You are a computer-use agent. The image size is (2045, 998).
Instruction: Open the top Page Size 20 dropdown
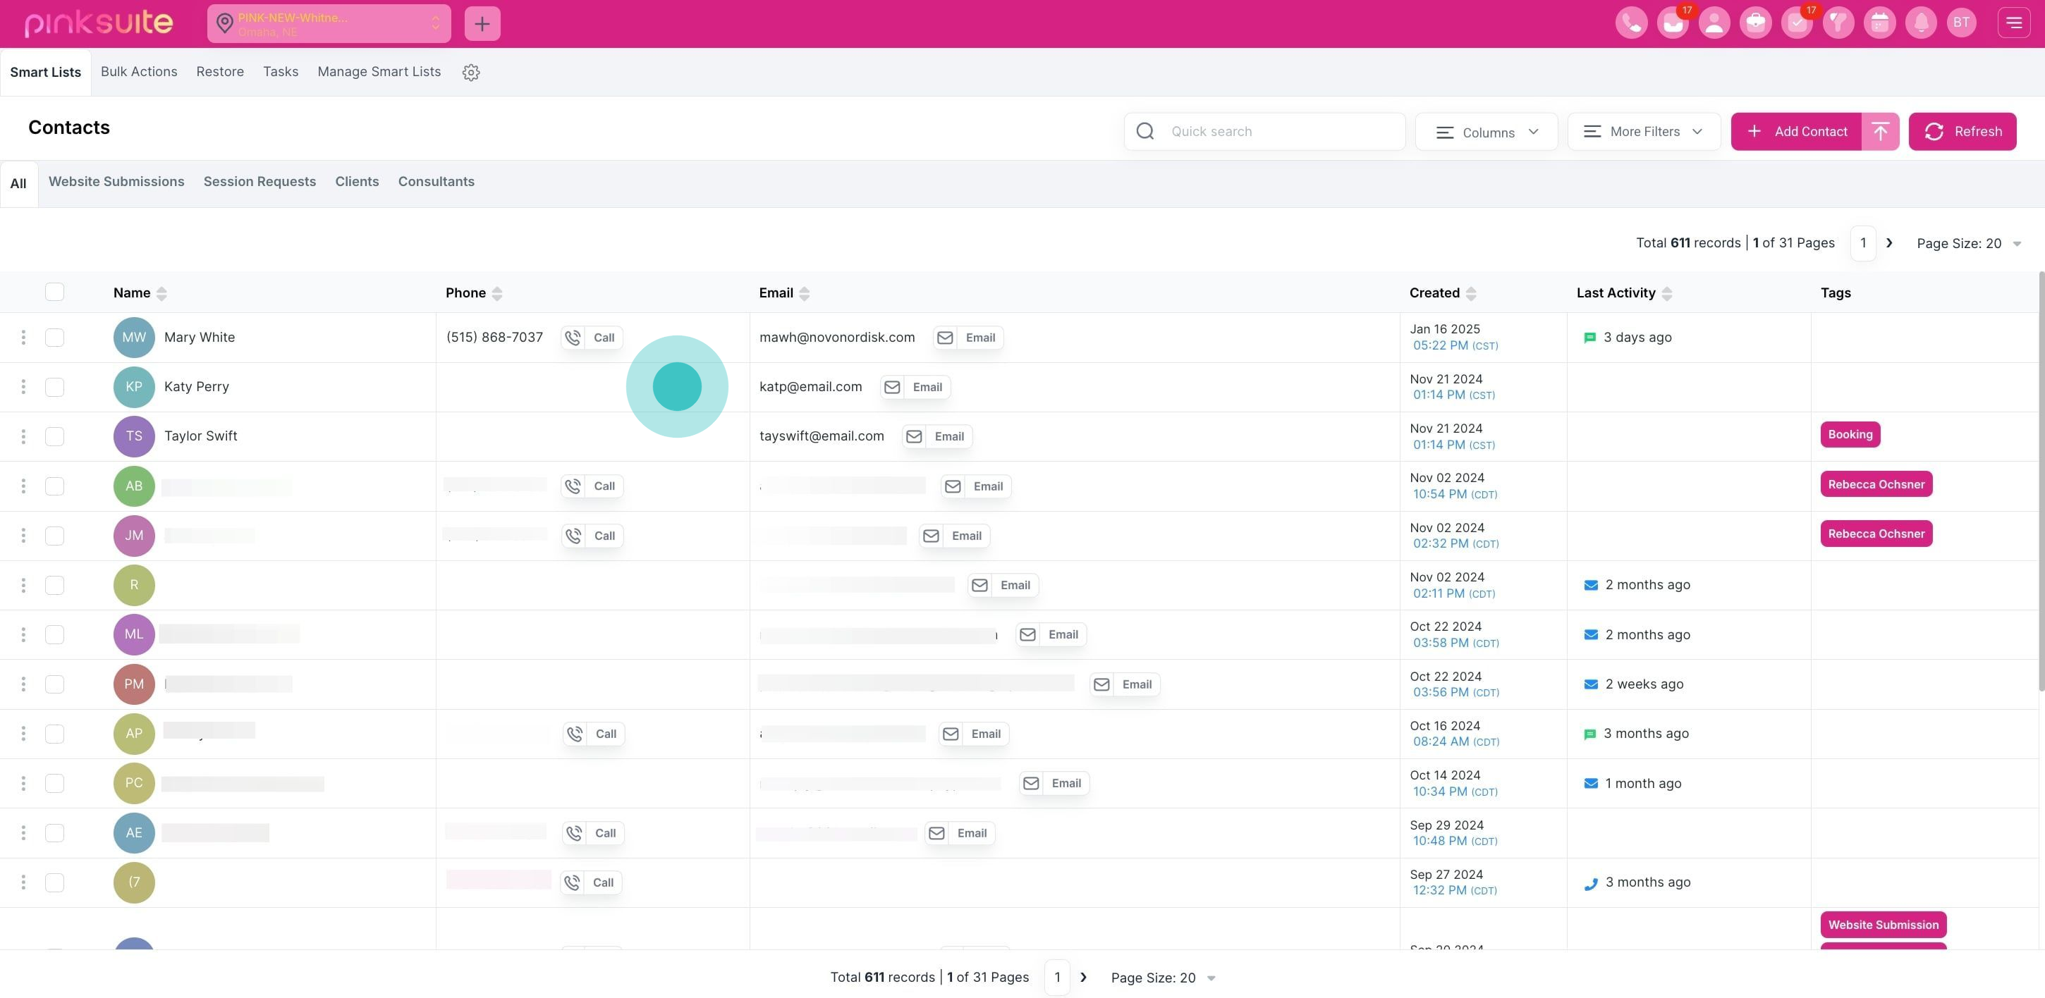coord(1968,244)
